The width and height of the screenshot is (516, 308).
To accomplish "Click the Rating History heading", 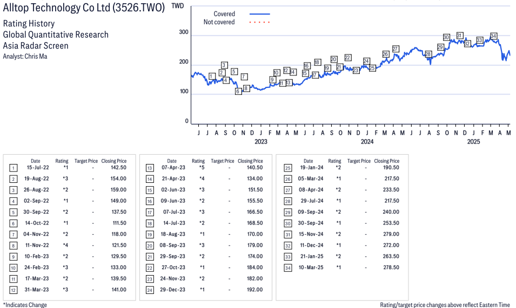I will click(x=29, y=24).
